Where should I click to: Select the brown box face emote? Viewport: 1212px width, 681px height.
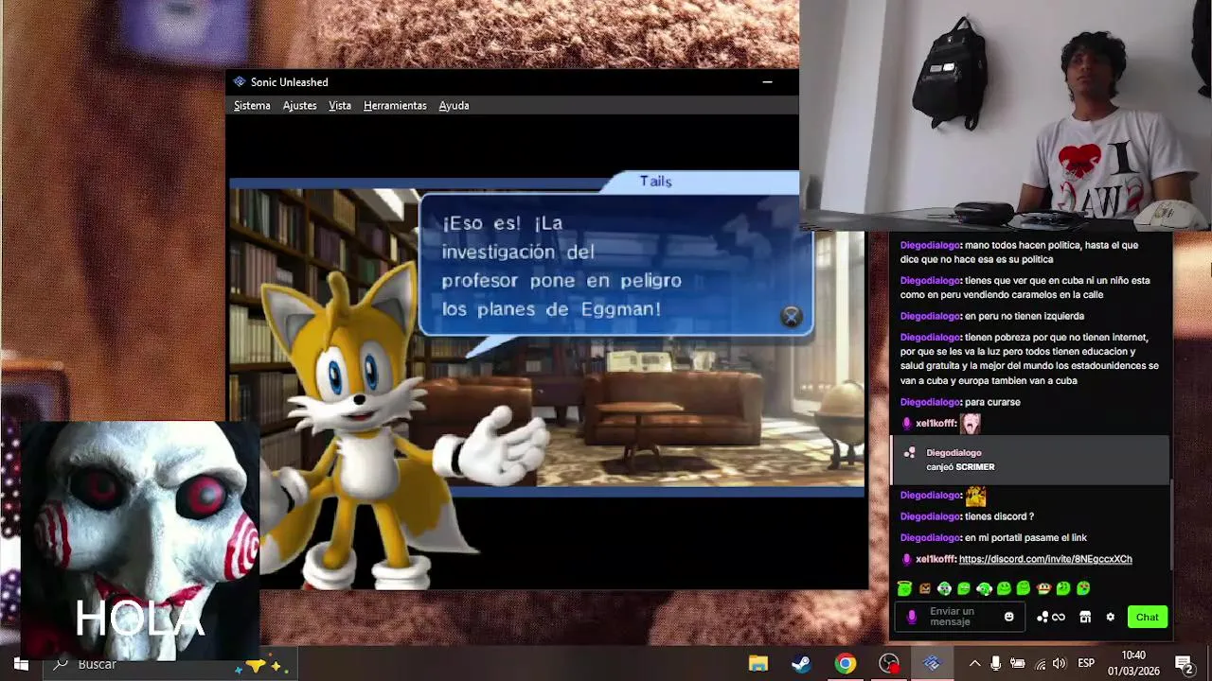click(x=925, y=588)
